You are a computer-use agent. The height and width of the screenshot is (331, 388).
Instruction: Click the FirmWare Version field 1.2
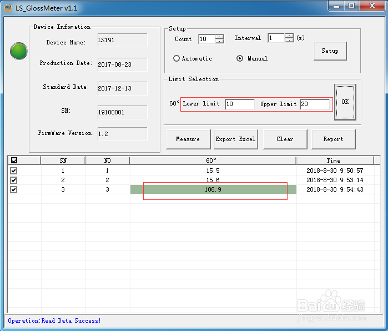point(123,134)
